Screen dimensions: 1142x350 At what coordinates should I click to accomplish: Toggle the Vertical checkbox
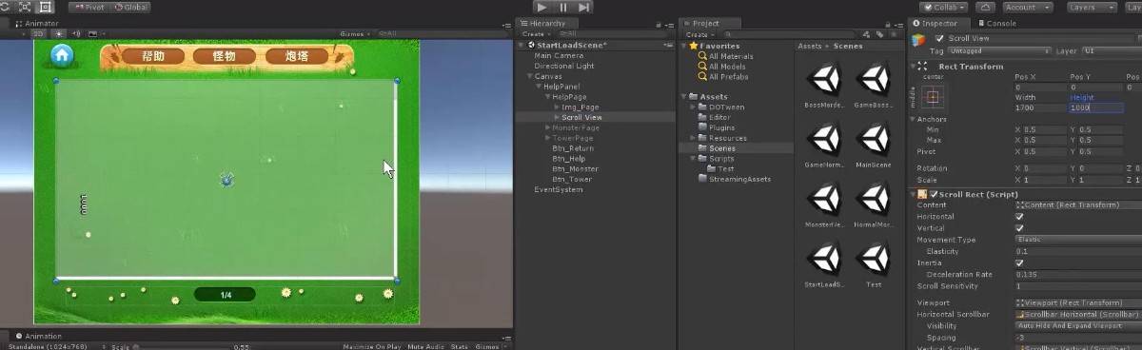click(x=1020, y=228)
